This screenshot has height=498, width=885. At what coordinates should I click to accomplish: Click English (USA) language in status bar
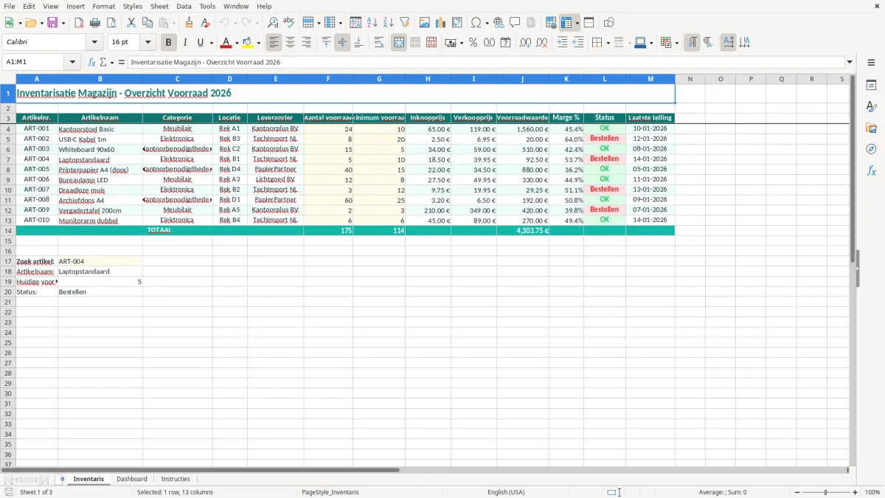[x=506, y=492]
